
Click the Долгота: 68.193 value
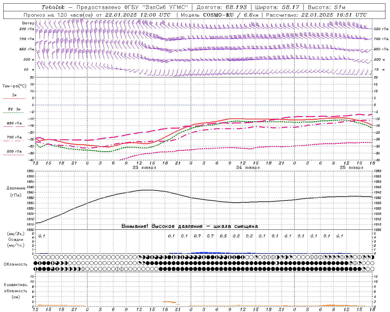coord(222,7)
